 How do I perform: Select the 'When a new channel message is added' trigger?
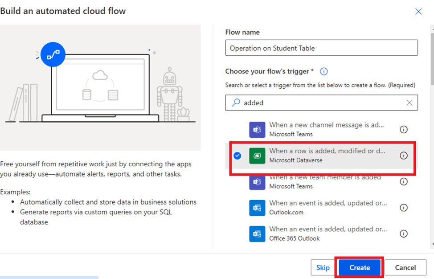(x=326, y=129)
